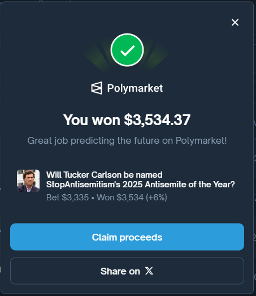Click the green checkmark success icon

tap(127, 50)
